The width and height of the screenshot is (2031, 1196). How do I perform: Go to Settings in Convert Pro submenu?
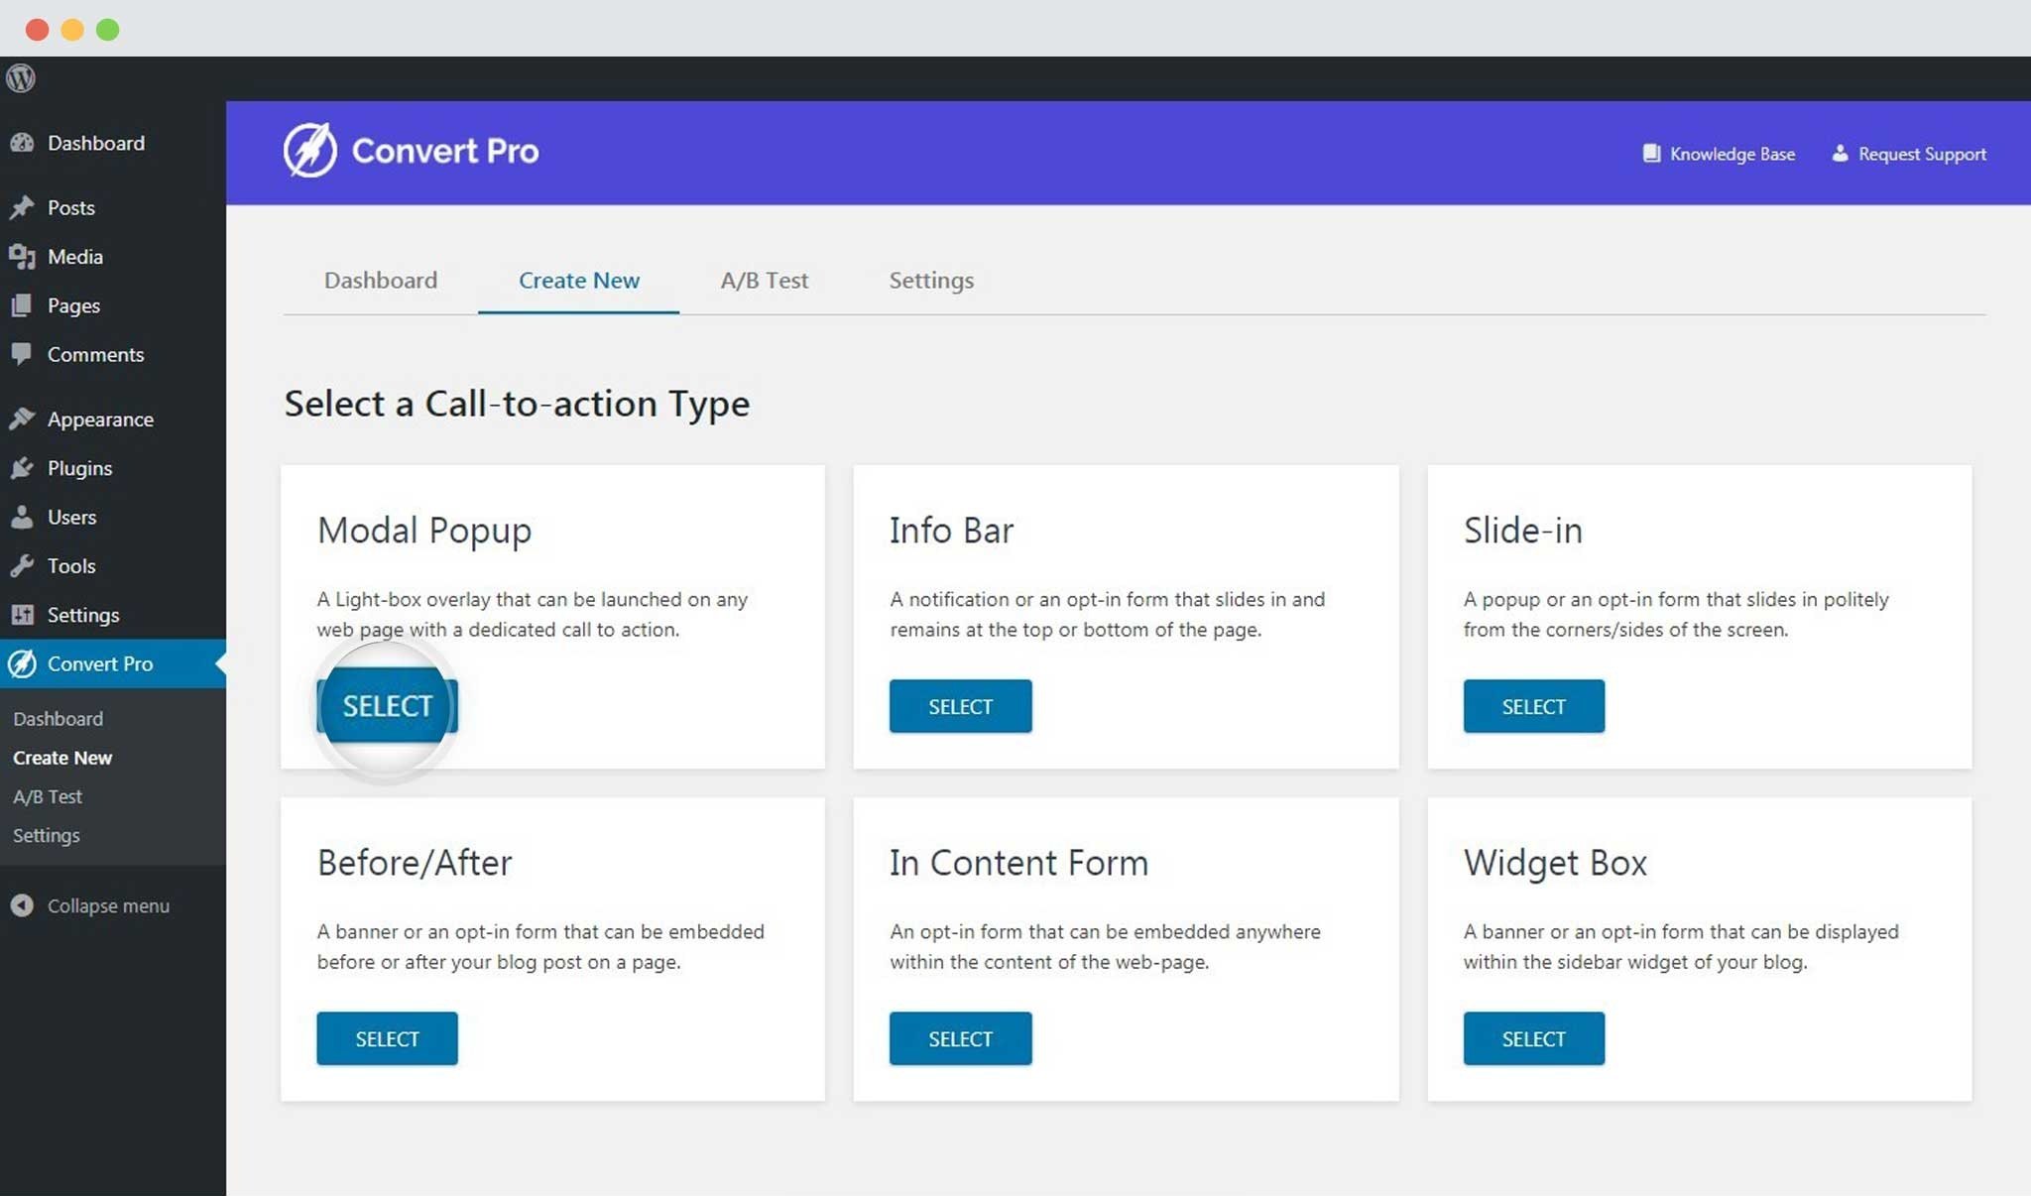pyautogui.click(x=47, y=836)
